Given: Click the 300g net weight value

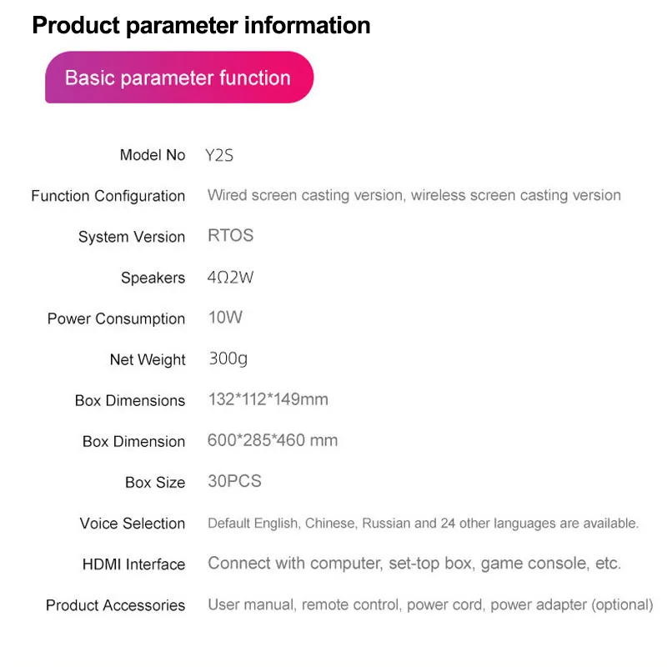Looking at the screenshot, I should (228, 359).
